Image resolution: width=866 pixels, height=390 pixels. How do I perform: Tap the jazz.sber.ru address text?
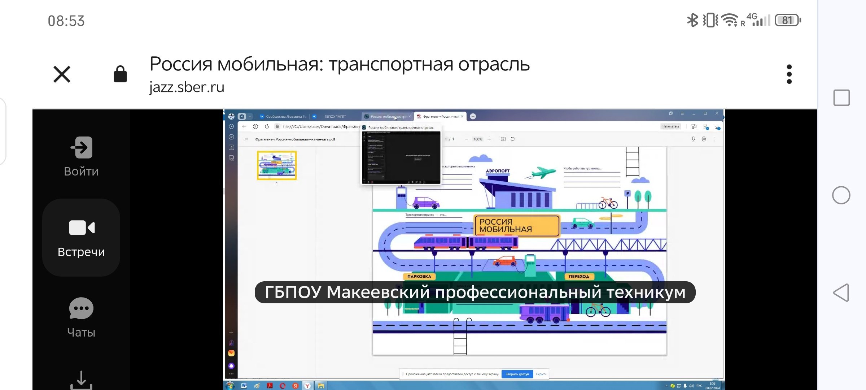[x=187, y=87]
